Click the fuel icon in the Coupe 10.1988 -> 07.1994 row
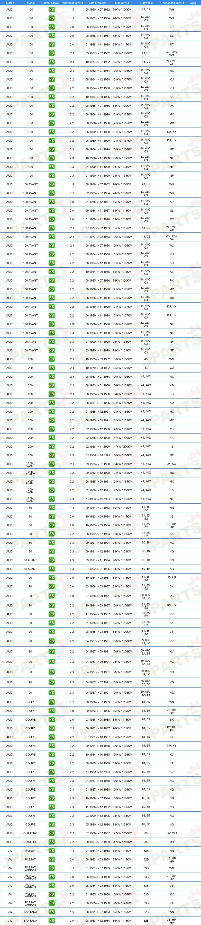Image resolution: width=201 pixels, height=925 pixels. [x=52, y=798]
